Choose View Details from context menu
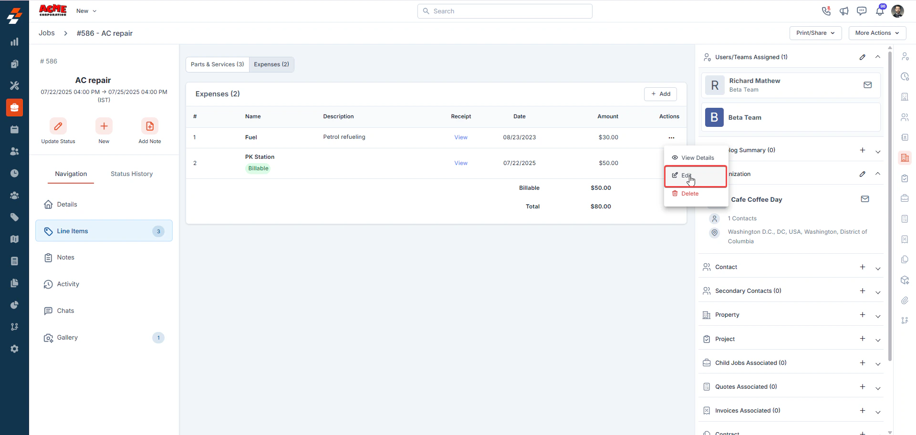The height and width of the screenshot is (435, 916). 696,158
